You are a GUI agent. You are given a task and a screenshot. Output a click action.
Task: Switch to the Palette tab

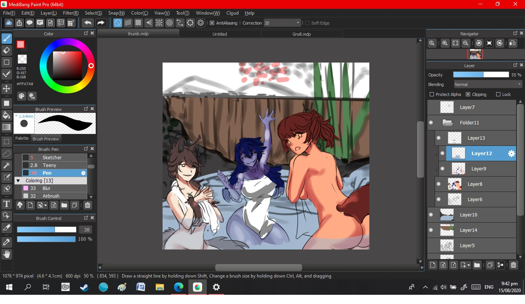tap(22, 139)
